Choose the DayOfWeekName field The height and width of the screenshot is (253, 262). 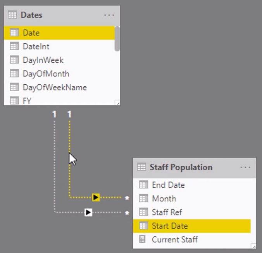click(59, 87)
